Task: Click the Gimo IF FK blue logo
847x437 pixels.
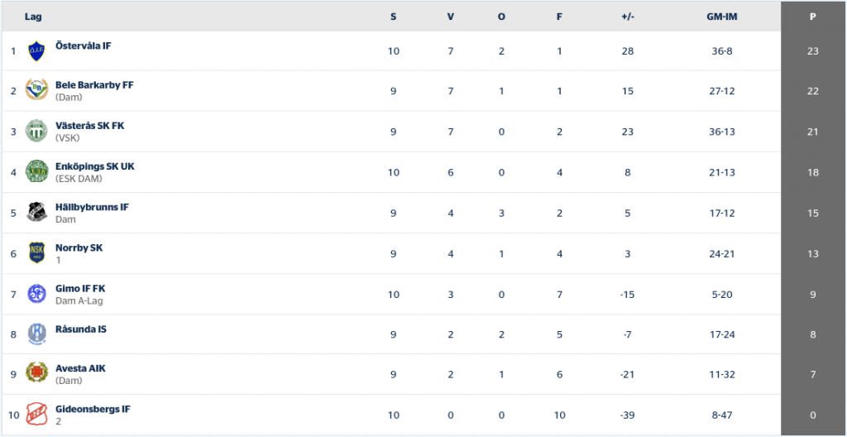Action: [36, 294]
